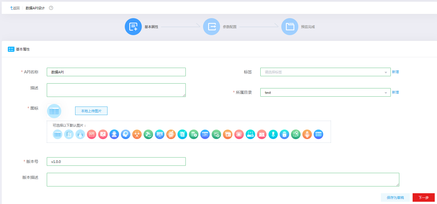This screenshot has width=437, height=204.
Task: Focus the 版本号 field showing v1.0.0
Action: (116, 161)
